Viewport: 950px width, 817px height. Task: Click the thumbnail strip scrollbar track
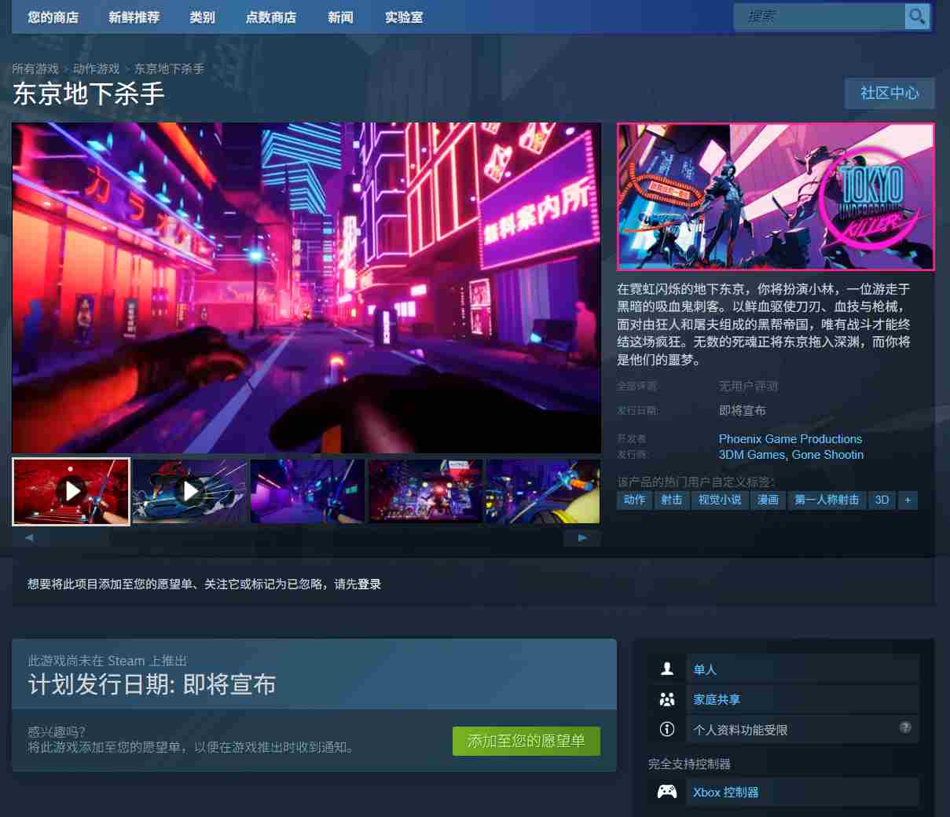point(306,538)
